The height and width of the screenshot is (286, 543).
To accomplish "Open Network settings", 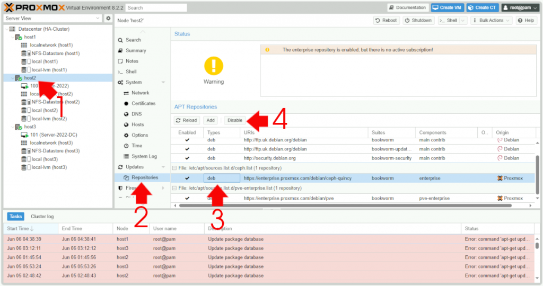I will [140, 93].
